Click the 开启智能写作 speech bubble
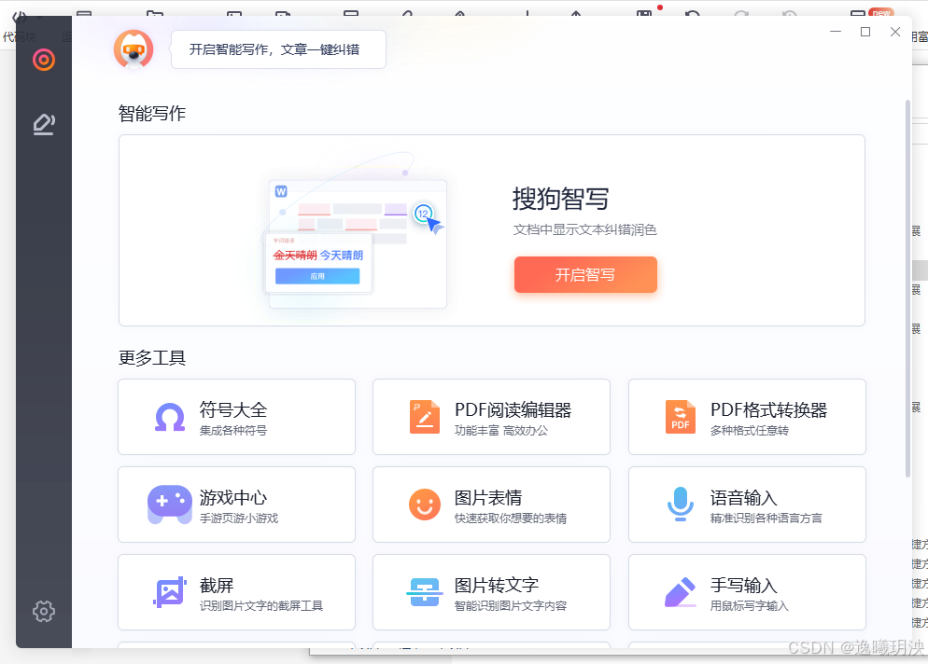 point(278,49)
